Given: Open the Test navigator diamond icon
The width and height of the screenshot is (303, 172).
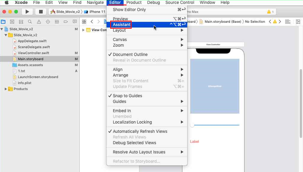Looking at the screenshot, I should click(x=48, y=22).
